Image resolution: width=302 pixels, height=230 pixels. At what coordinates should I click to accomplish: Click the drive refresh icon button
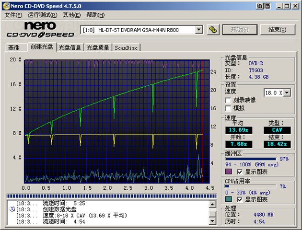[x=213, y=30]
